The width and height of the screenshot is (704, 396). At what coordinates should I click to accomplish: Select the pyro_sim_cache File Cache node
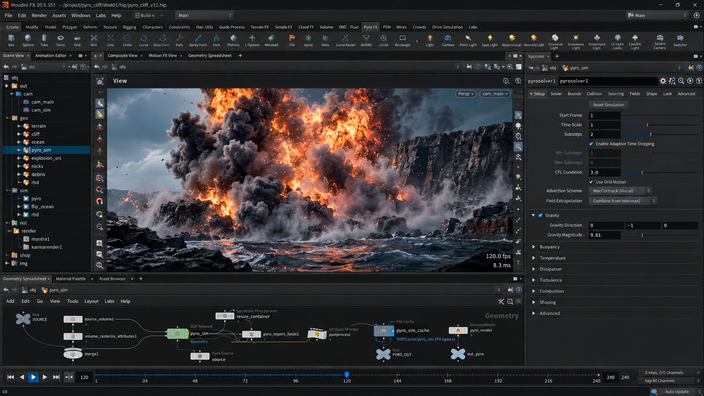[x=384, y=330]
